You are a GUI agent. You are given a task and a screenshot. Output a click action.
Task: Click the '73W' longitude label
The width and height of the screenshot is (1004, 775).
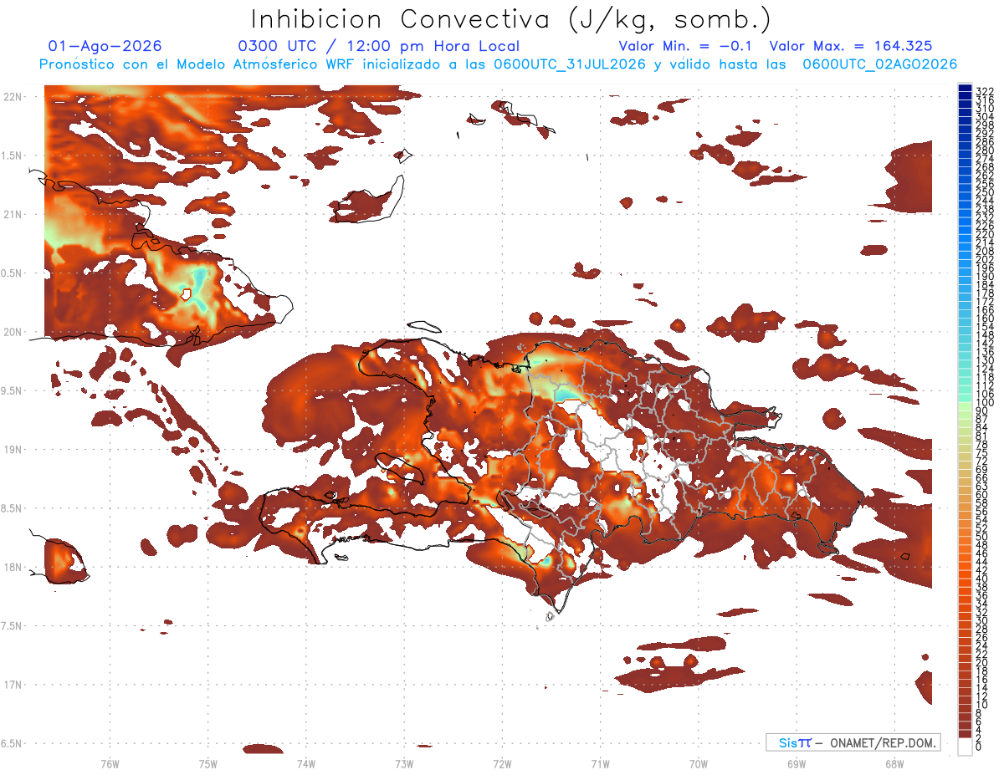coord(404,763)
